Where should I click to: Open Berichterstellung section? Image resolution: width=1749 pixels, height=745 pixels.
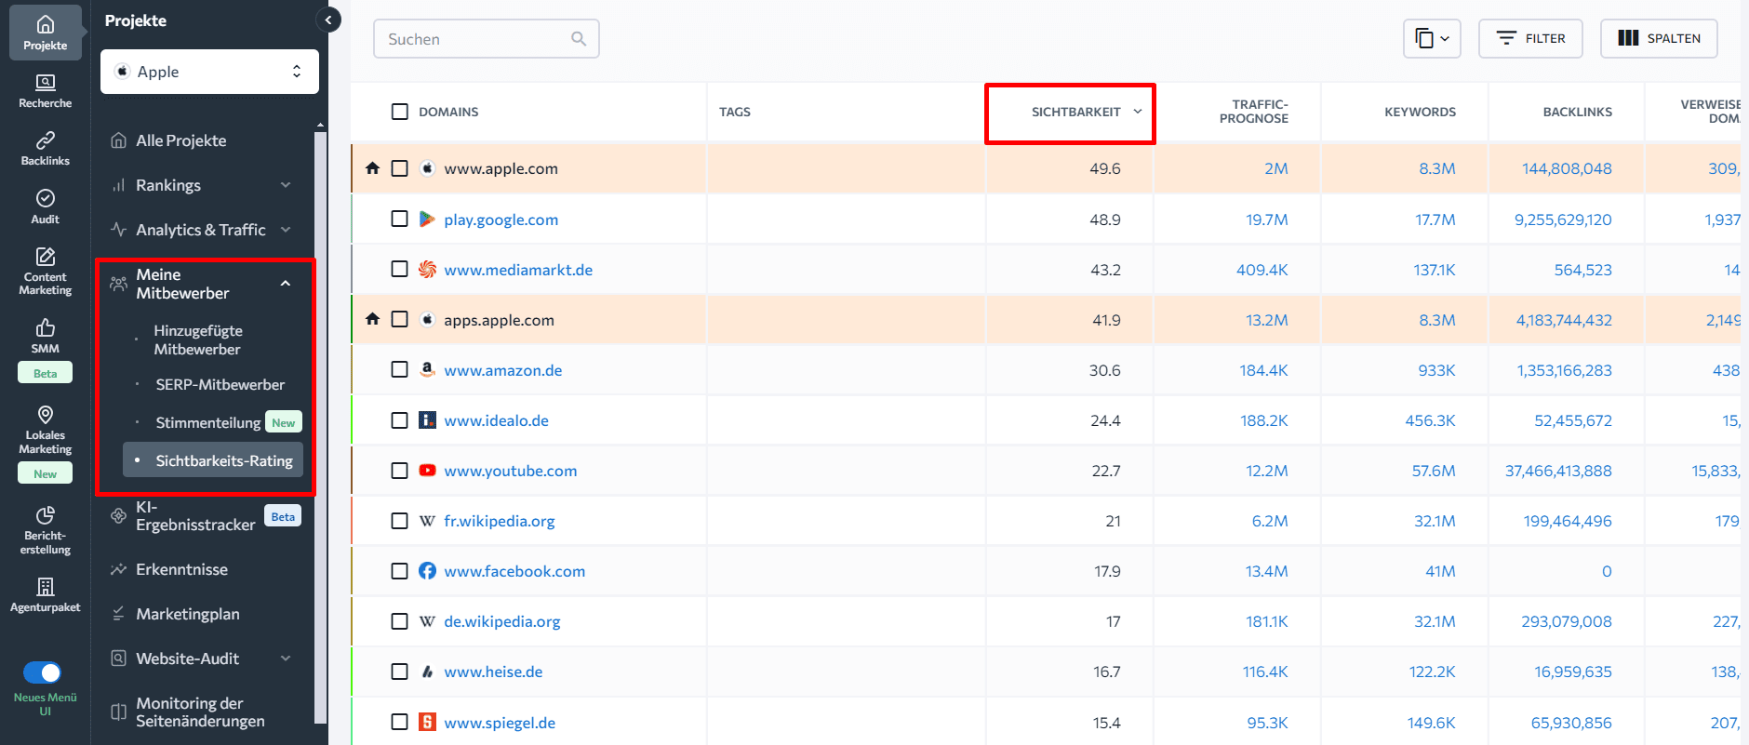click(45, 530)
